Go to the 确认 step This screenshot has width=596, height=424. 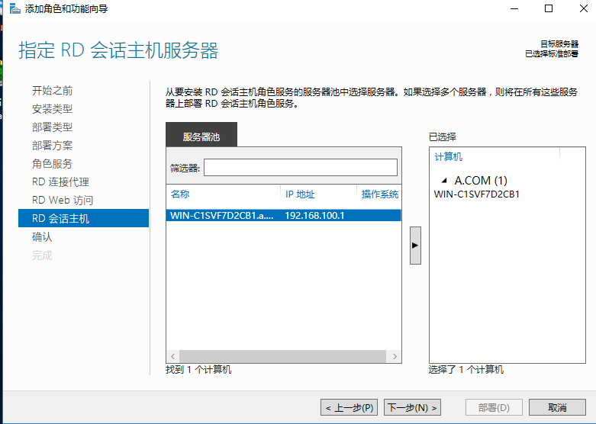42,236
